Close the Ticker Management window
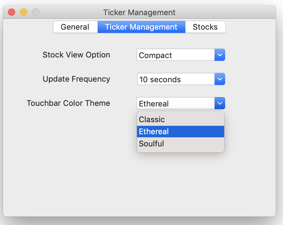 click(12, 12)
